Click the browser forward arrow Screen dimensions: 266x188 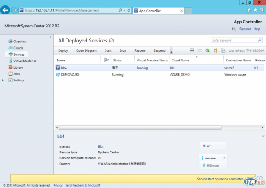click(14, 10)
